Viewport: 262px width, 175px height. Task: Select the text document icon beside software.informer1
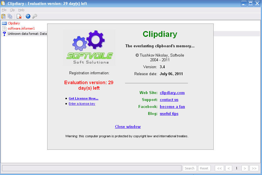click(4, 28)
